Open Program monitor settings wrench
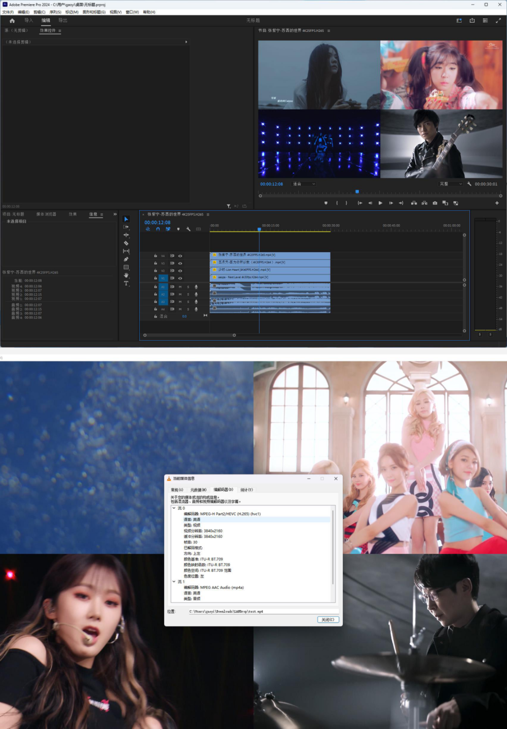This screenshot has height=729, width=507. [469, 184]
